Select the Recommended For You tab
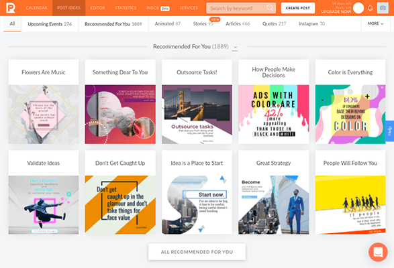This screenshot has height=268, width=394. (113, 24)
